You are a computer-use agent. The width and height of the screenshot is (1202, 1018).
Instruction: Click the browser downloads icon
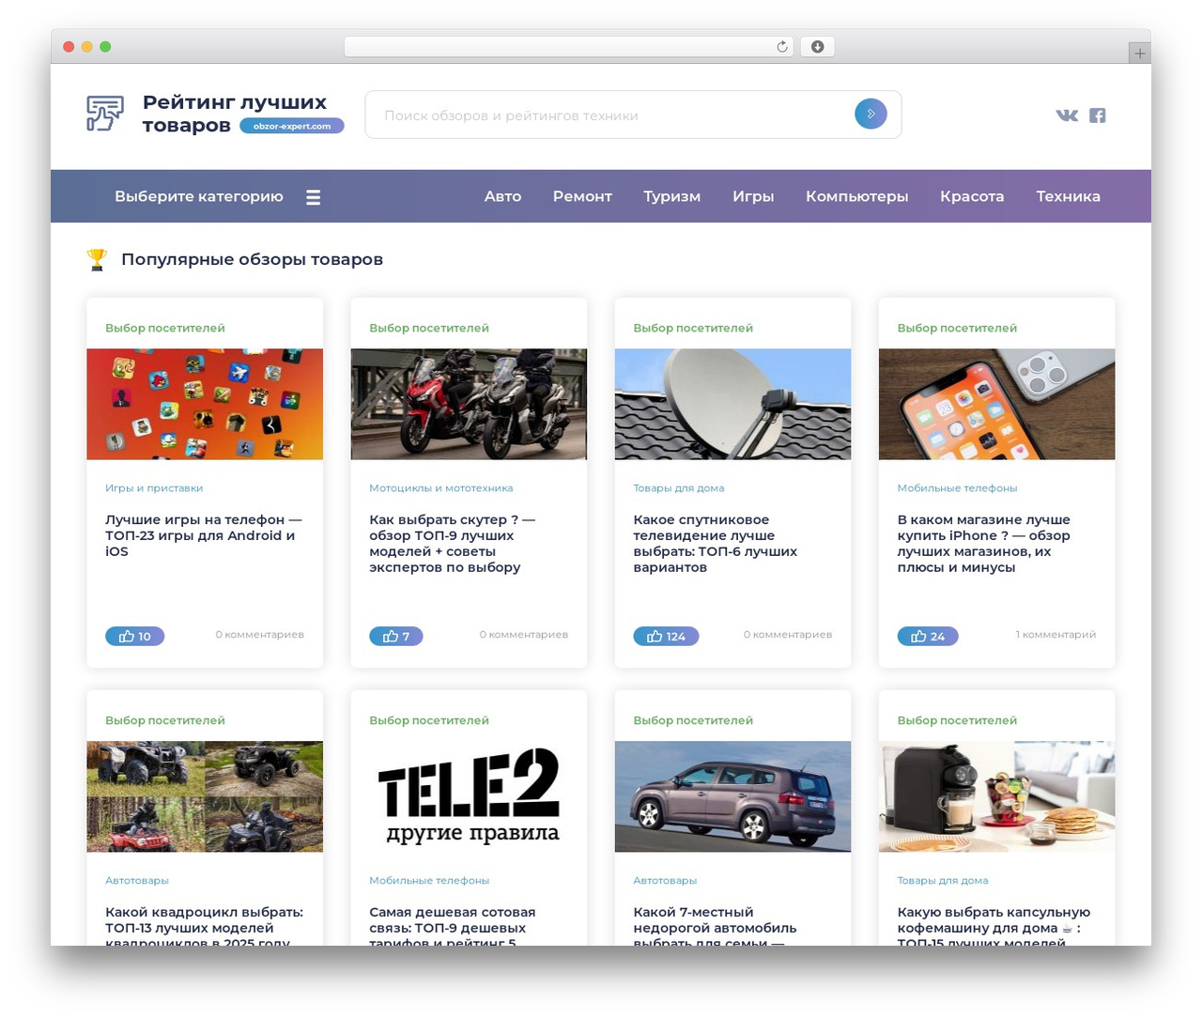[817, 47]
